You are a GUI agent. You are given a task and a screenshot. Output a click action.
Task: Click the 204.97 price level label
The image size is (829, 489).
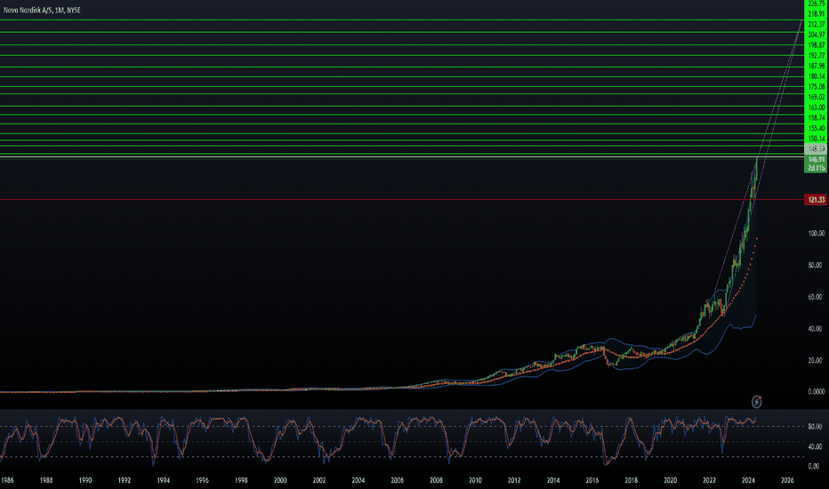(816, 35)
